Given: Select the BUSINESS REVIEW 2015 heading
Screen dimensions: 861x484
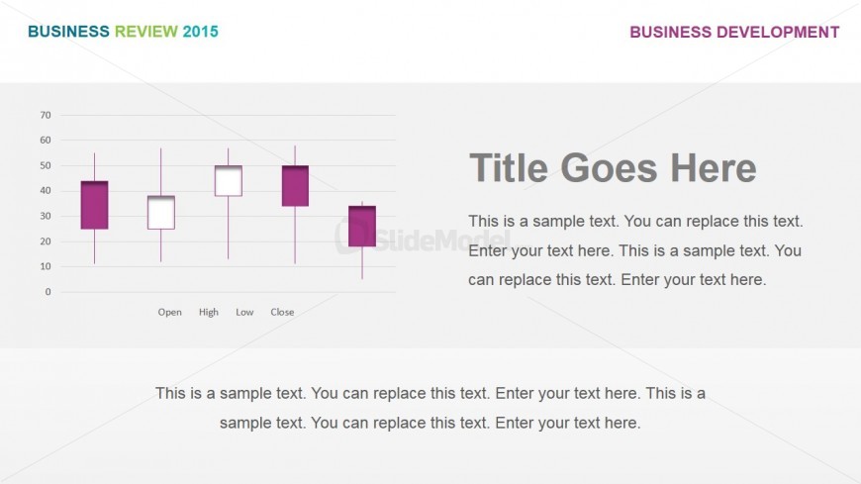Looking at the screenshot, I should click(x=123, y=32).
